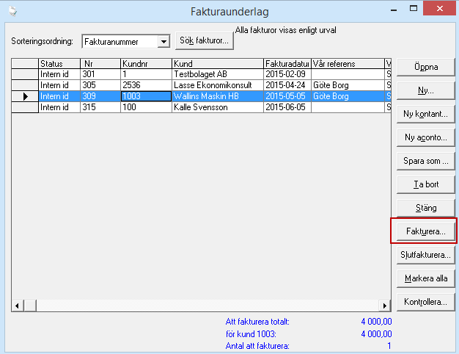Click the Kontrollera... button

pos(425,302)
